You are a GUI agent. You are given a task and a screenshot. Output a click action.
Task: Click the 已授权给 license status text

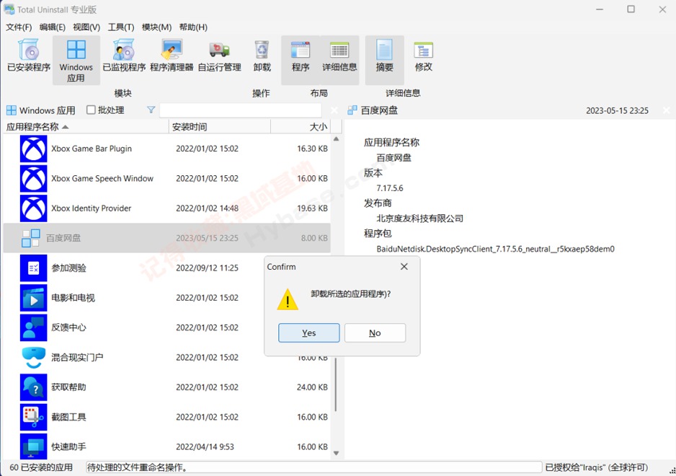pos(596,467)
